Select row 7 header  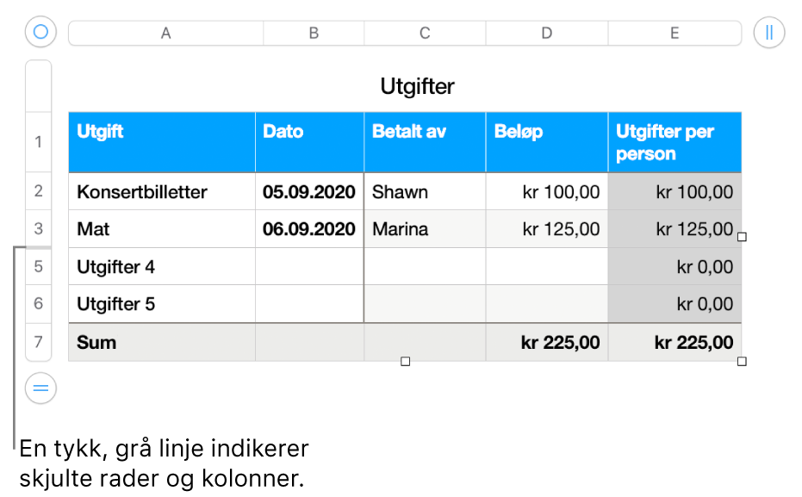pos(39,342)
